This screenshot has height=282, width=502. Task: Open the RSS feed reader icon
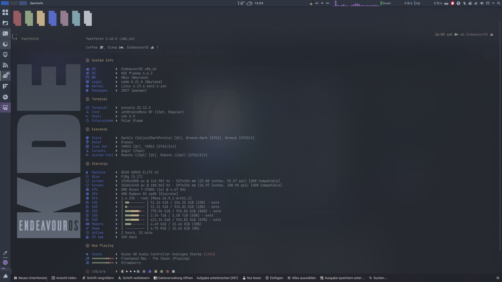pyautogui.click(x=5, y=65)
